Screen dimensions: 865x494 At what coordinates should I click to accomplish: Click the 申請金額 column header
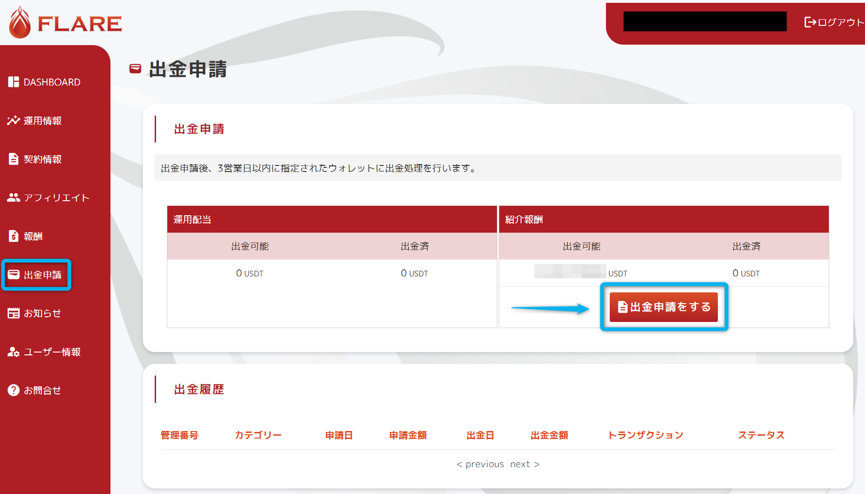click(408, 435)
